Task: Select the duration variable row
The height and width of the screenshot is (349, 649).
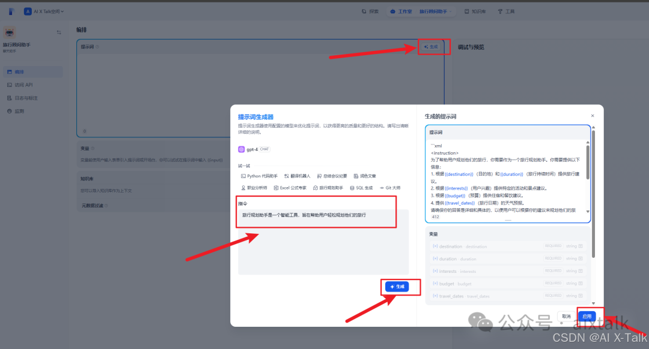Action: [507, 258]
